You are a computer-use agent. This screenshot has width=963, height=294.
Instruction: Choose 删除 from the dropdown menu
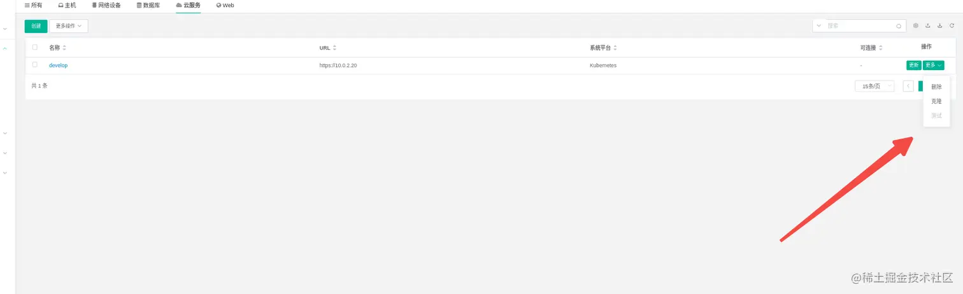click(936, 87)
